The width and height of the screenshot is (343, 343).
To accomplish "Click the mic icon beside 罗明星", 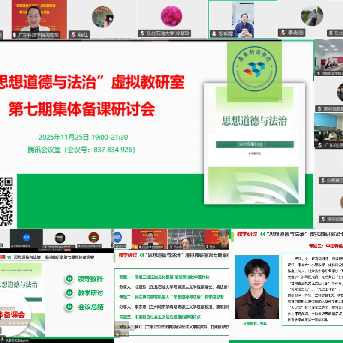I will 214,33.
